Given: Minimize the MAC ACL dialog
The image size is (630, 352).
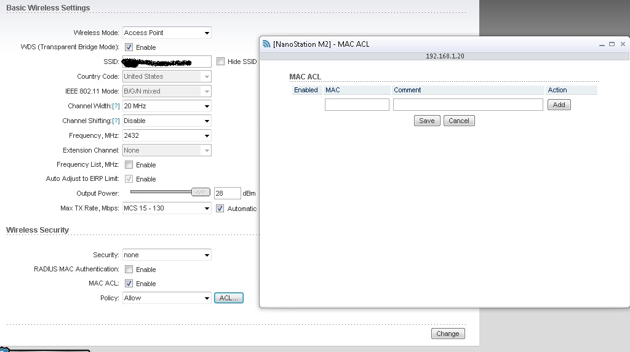Looking at the screenshot, I should coord(602,44).
